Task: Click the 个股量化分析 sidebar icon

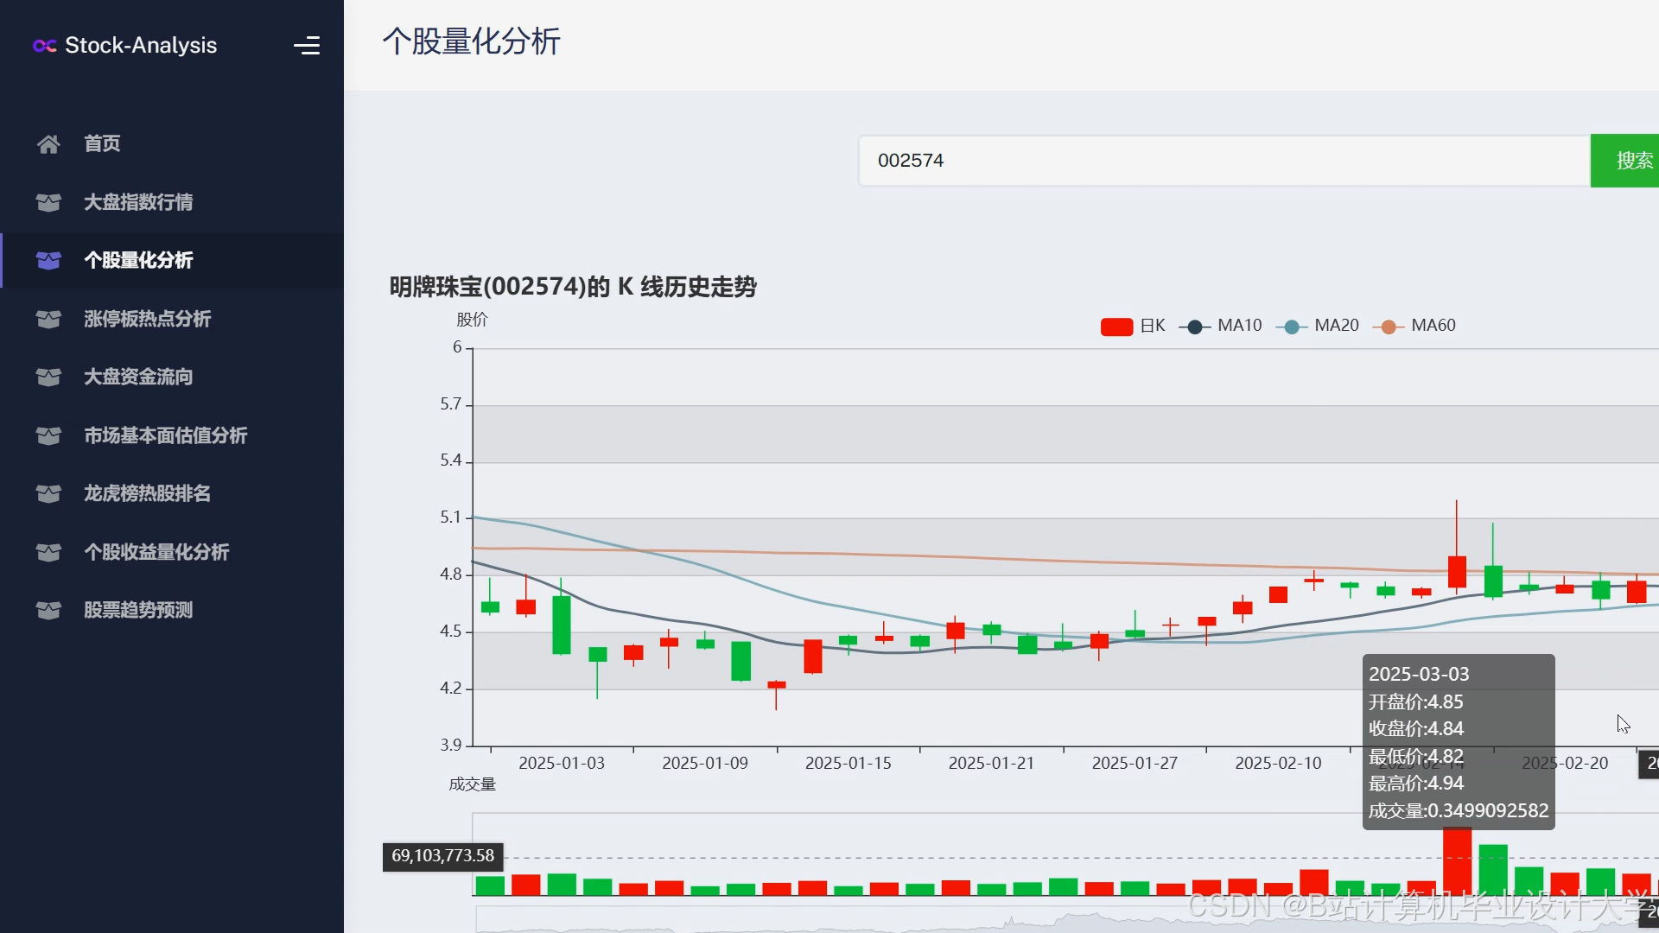Action: click(48, 260)
